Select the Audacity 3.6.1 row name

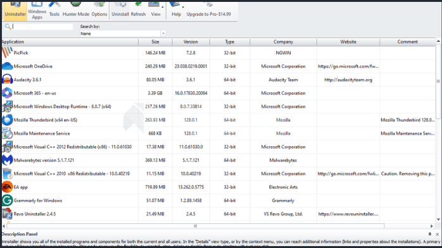(x=27, y=80)
